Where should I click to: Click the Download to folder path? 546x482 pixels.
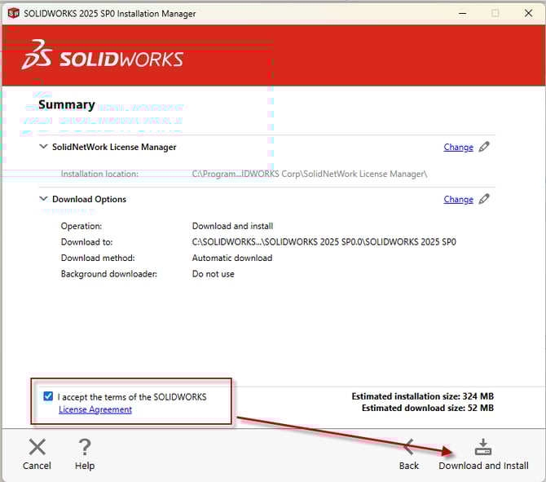pyautogui.click(x=324, y=242)
